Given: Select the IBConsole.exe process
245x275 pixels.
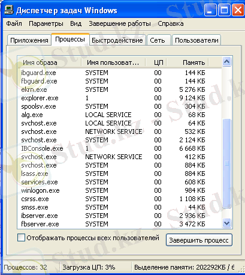Looking at the screenshot, I should point(120,148).
